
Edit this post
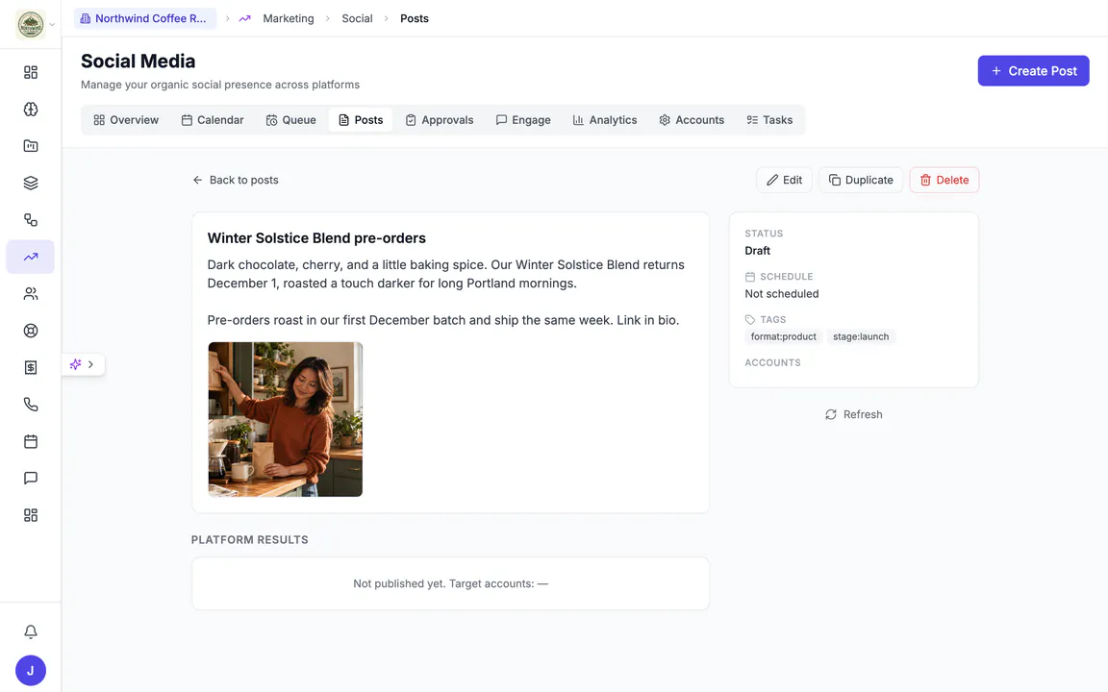click(785, 180)
